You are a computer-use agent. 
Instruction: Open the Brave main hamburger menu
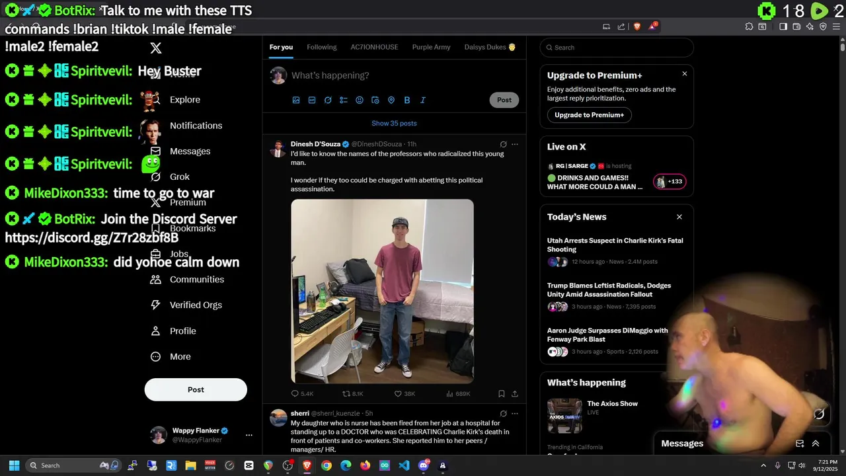click(x=836, y=26)
